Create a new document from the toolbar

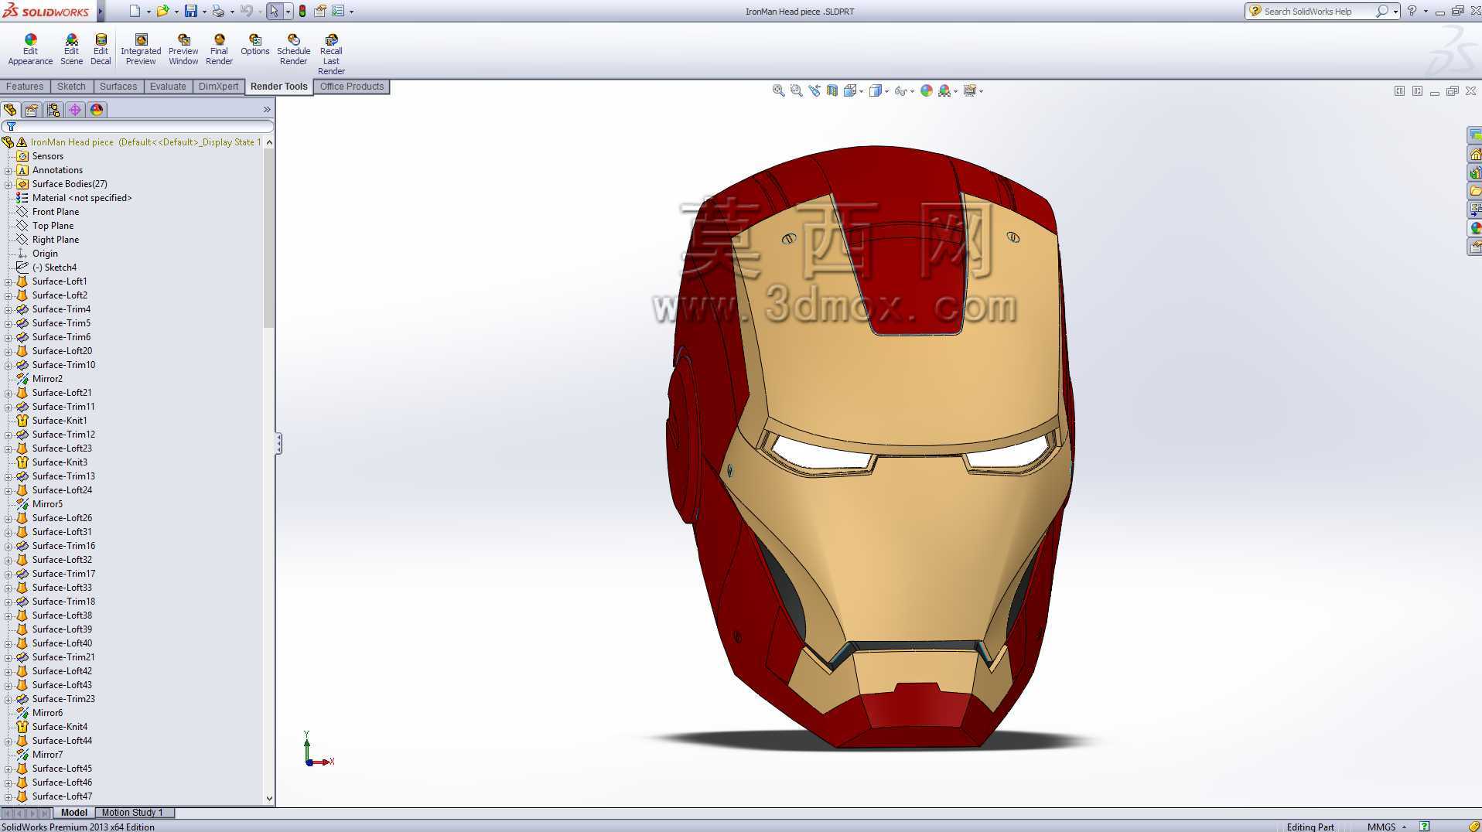pyautogui.click(x=135, y=11)
